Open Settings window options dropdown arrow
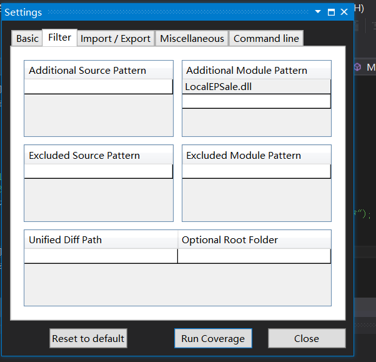 coord(318,11)
